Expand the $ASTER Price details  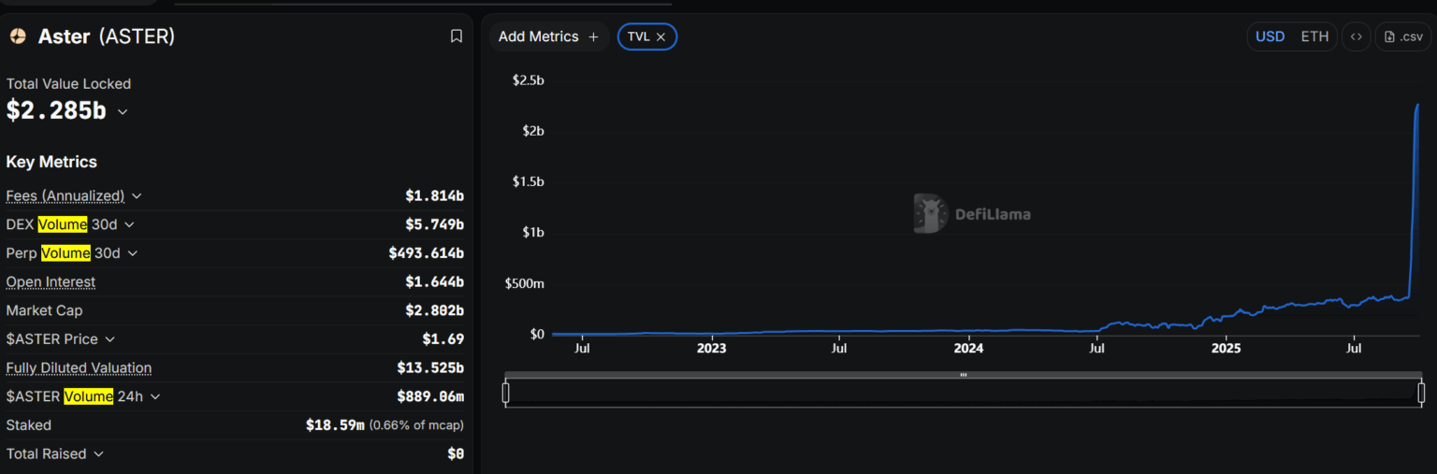tap(109, 339)
